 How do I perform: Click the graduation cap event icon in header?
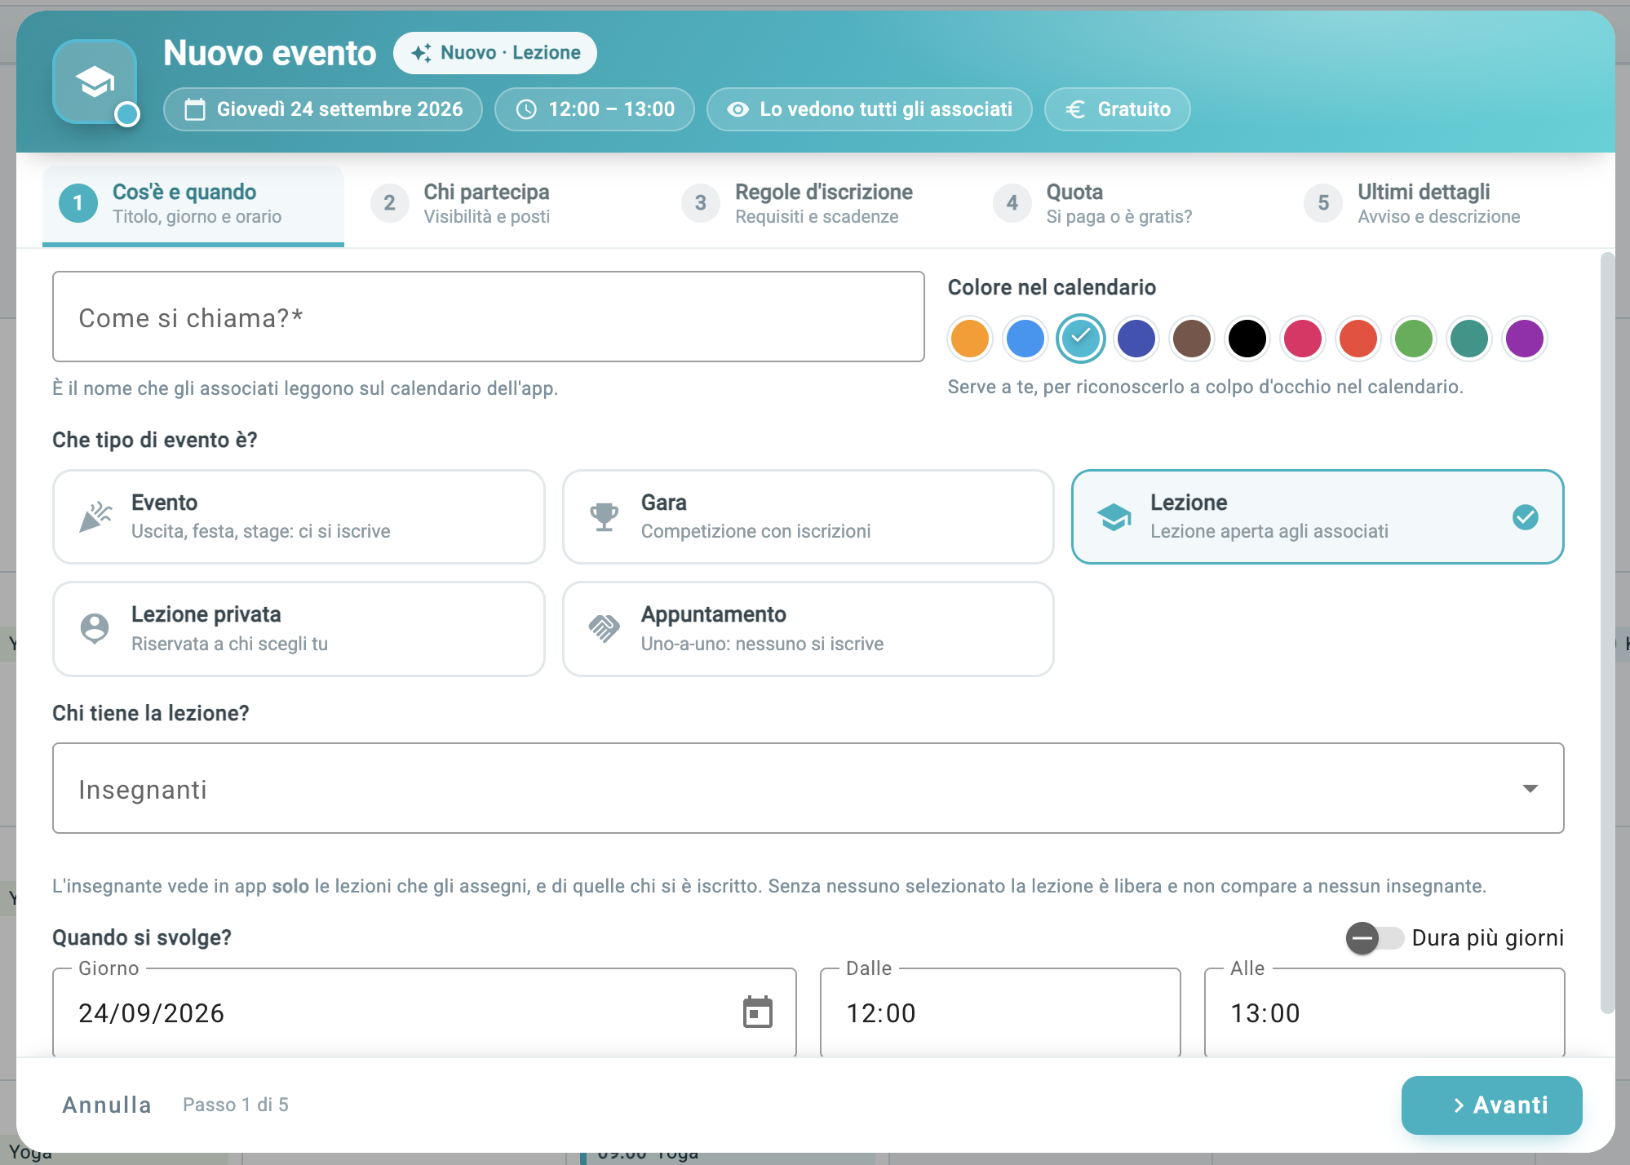[x=95, y=82]
